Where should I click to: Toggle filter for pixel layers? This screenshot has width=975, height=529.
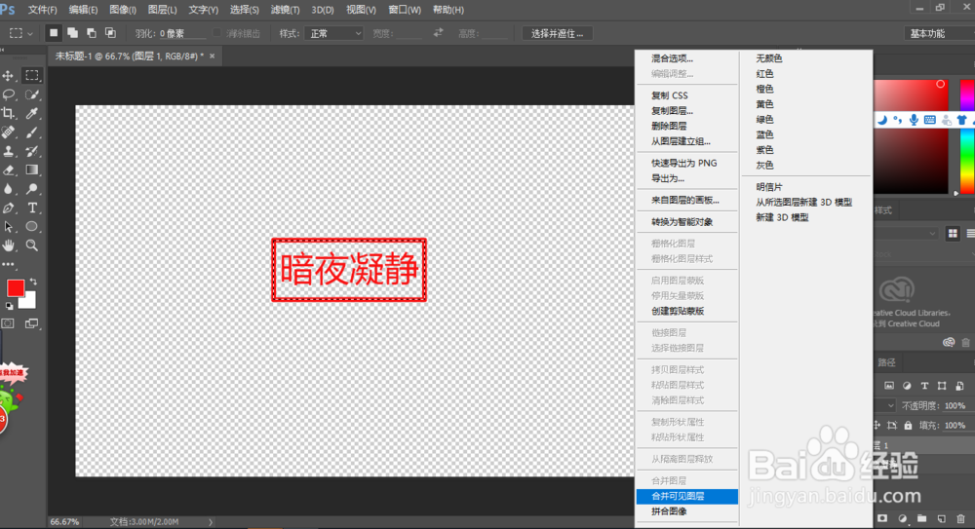[x=889, y=386]
